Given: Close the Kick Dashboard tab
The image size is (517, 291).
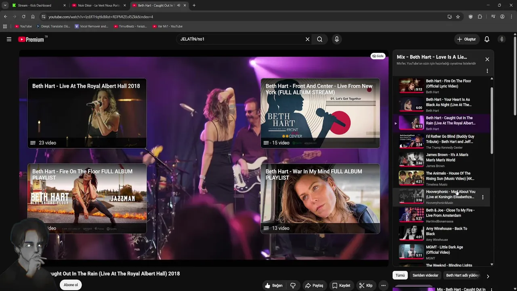Looking at the screenshot, I should click(64, 5).
